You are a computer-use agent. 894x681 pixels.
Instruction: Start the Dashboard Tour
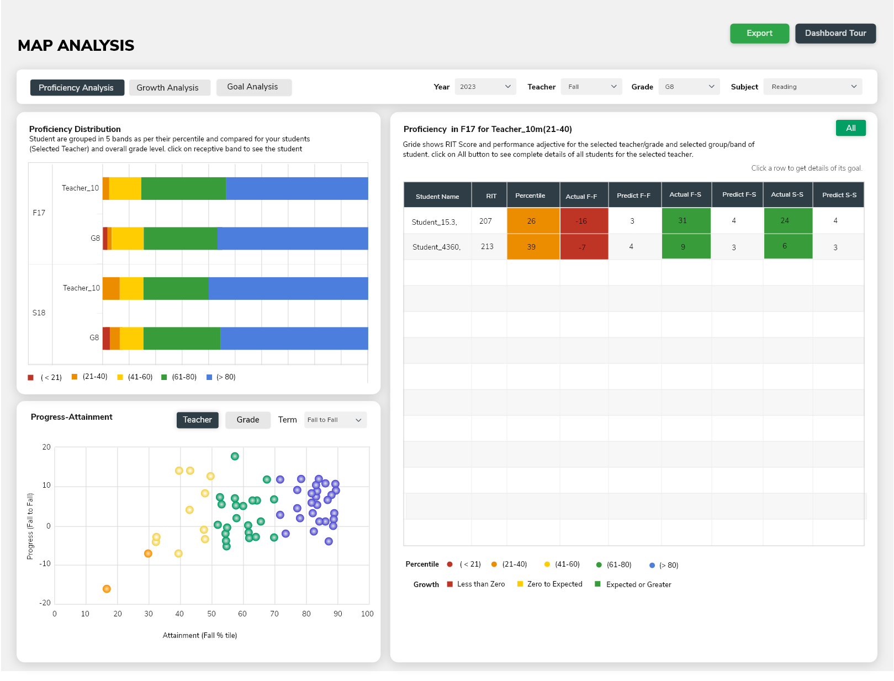tap(835, 33)
